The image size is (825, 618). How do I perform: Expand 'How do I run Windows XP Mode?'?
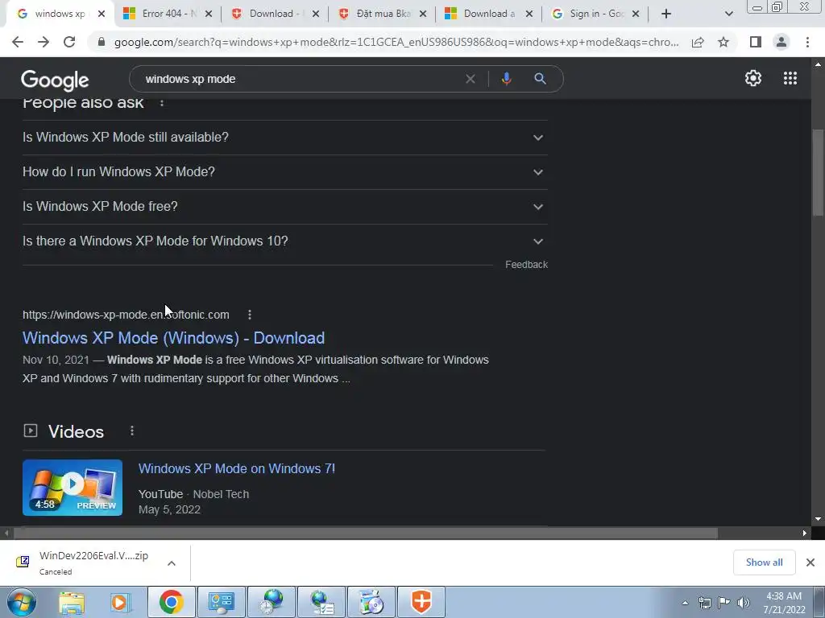284,172
